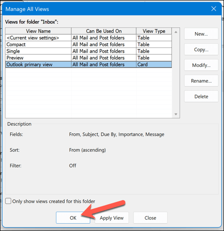This screenshot has width=224, height=231.
Task: Click the scroll up arrow of views list
Action: (x=176, y=32)
